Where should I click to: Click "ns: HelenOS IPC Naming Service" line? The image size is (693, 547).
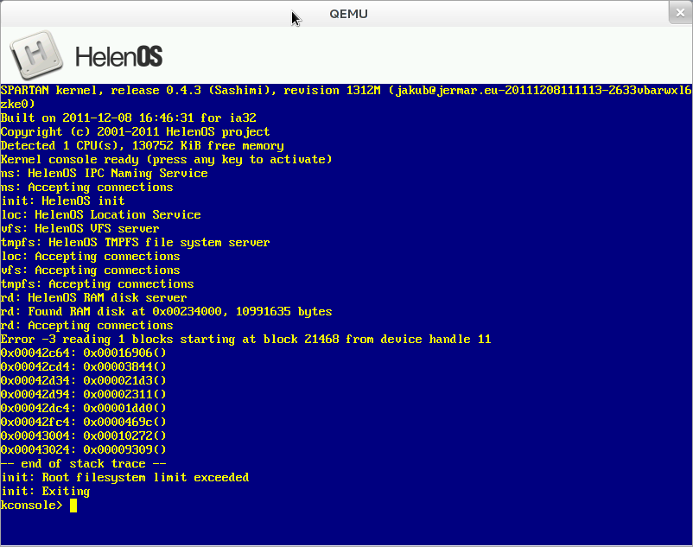(104, 174)
